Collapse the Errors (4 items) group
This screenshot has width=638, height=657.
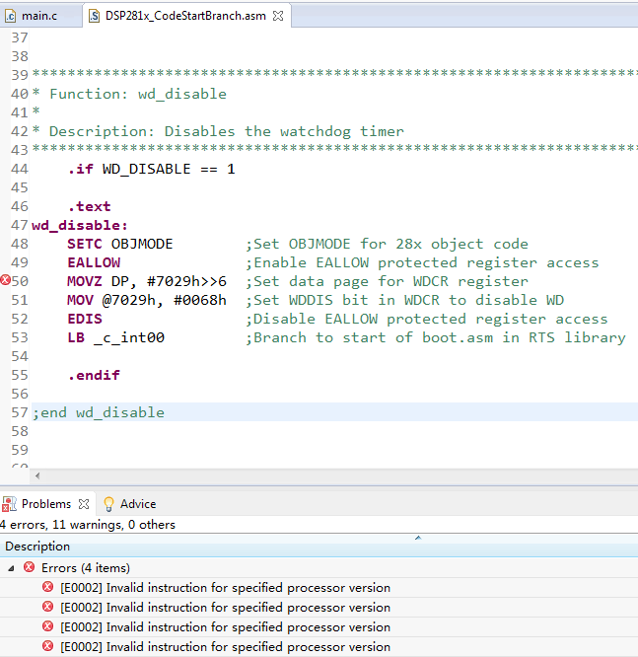12,567
